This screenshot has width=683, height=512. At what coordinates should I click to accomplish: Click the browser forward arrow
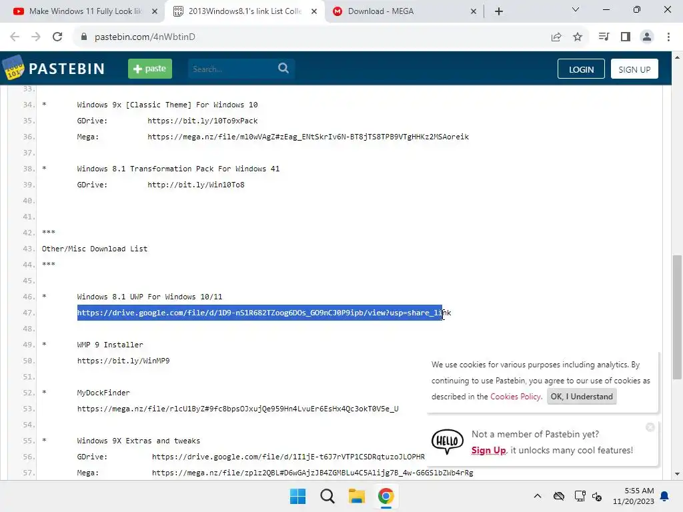click(x=36, y=37)
